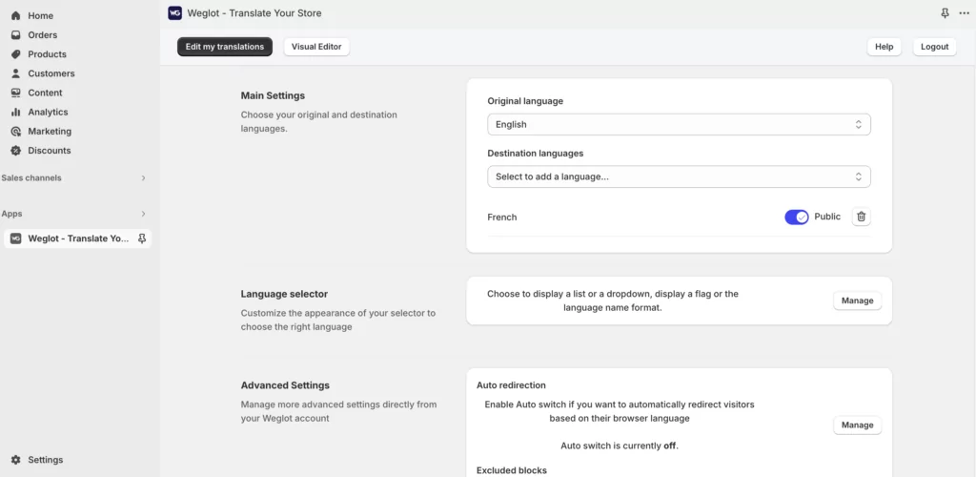Viewport: 976px width, 477px height.
Task: Click Manage for Auto redirection
Action: click(x=857, y=425)
